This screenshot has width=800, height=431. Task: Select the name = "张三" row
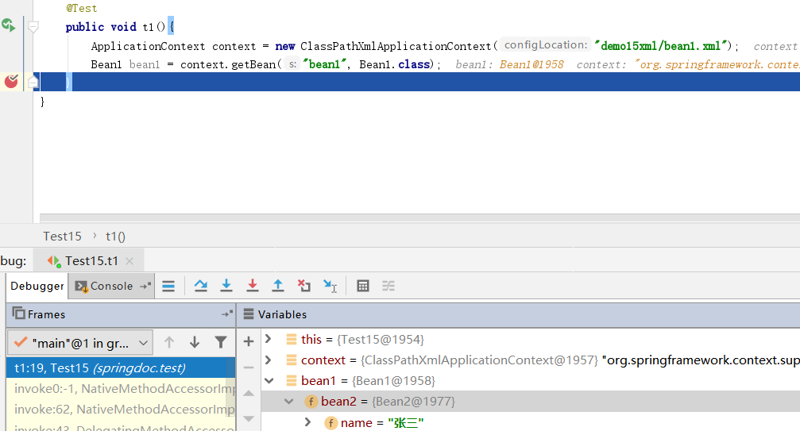coord(531,422)
